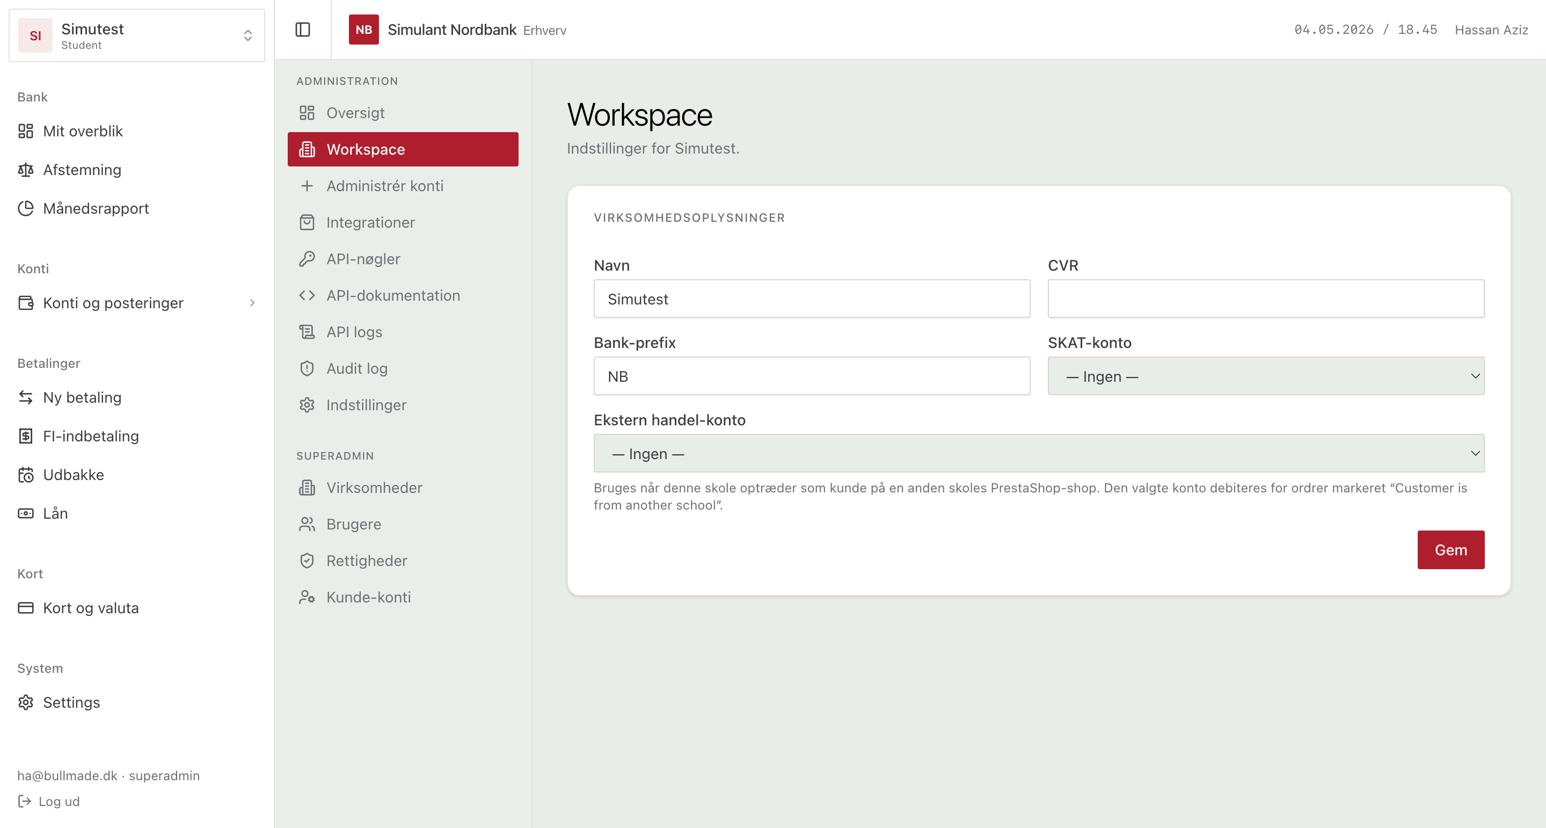Click the Konti og posteringer wallet icon
The width and height of the screenshot is (1546, 828).
[25, 303]
